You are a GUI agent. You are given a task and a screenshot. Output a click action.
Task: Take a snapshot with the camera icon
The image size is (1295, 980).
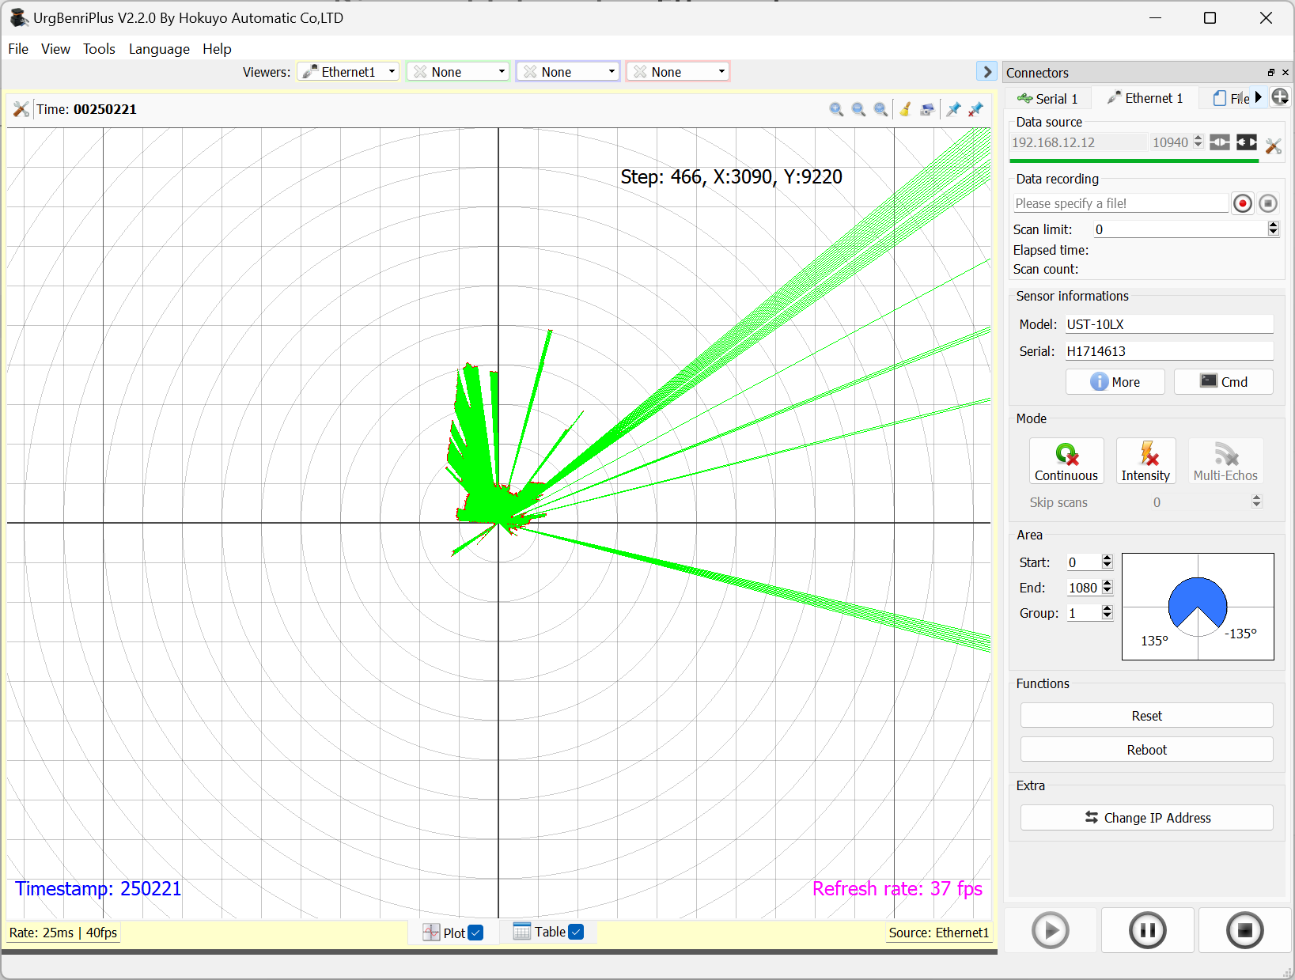927,110
